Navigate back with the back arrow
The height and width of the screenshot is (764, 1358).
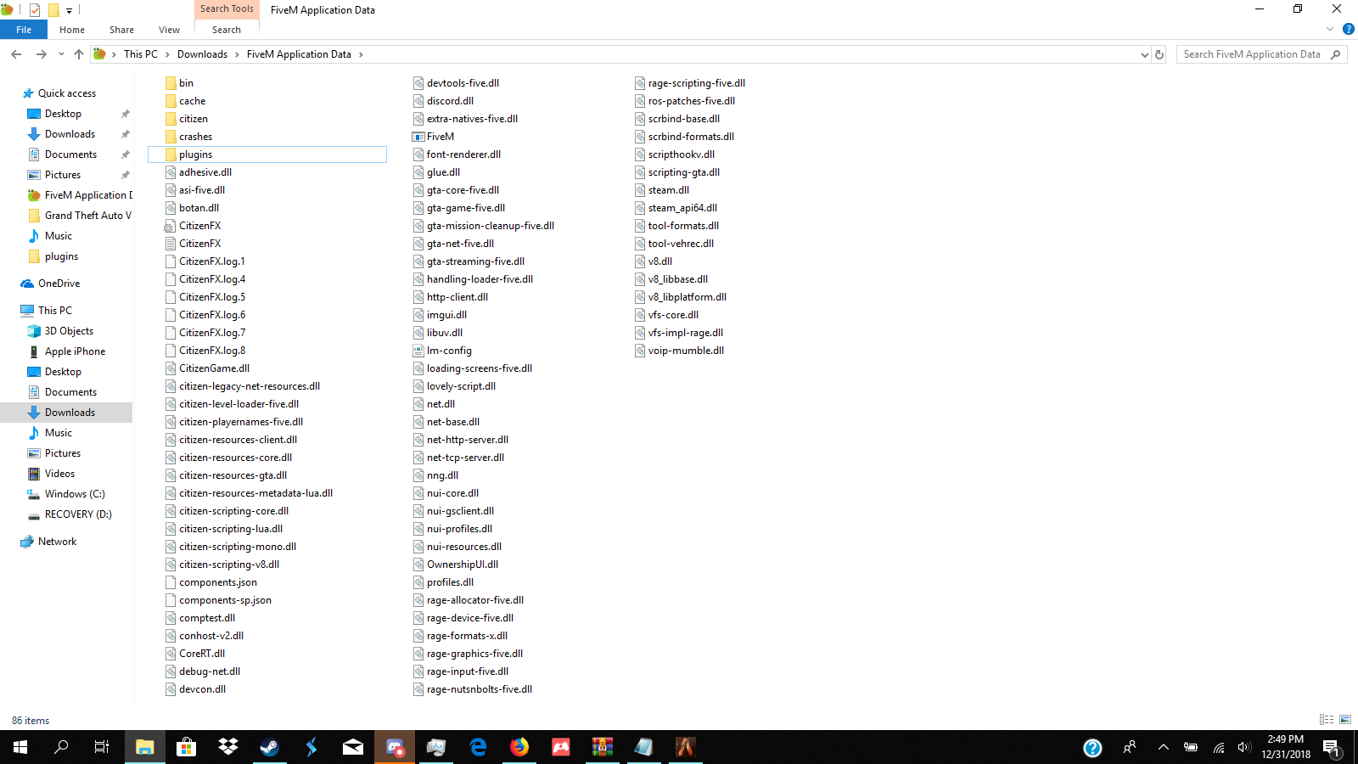point(16,54)
